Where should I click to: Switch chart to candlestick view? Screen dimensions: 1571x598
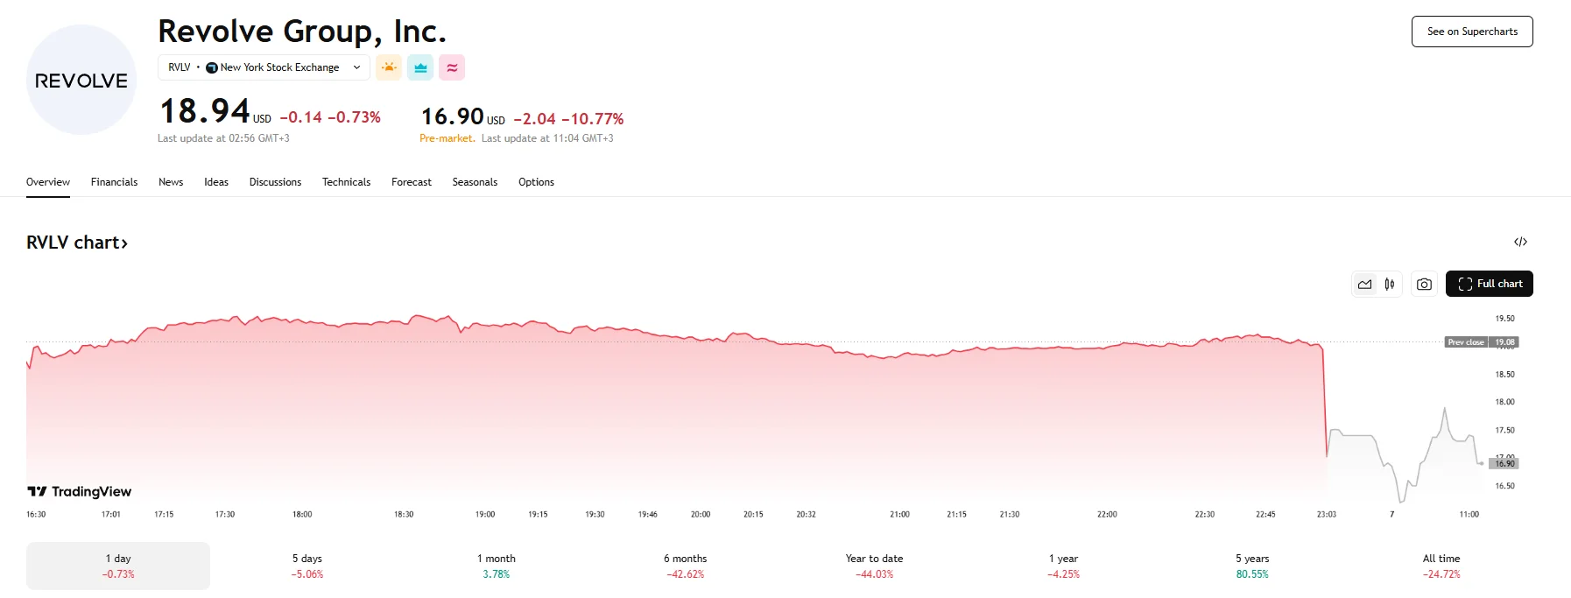click(x=1390, y=284)
